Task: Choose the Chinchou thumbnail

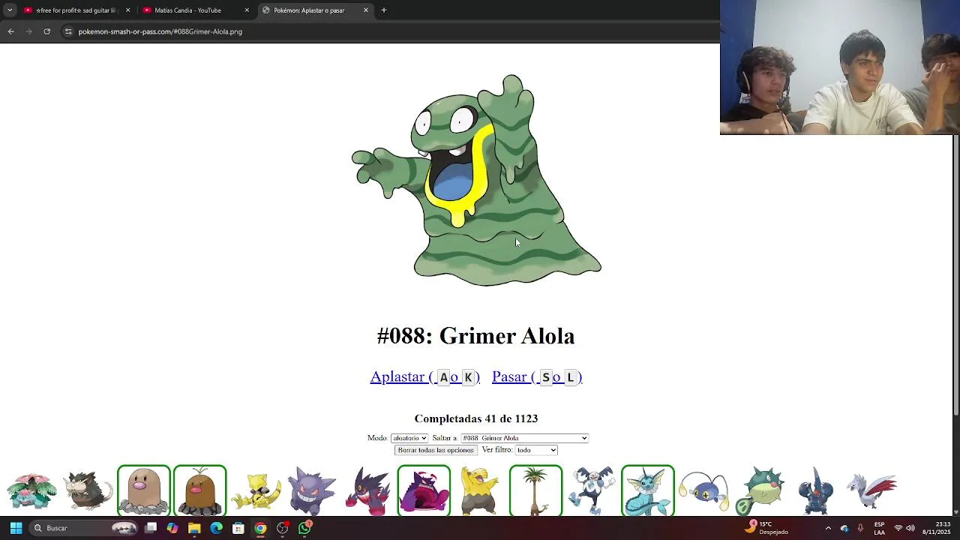Action: click(x=703, y=491)
